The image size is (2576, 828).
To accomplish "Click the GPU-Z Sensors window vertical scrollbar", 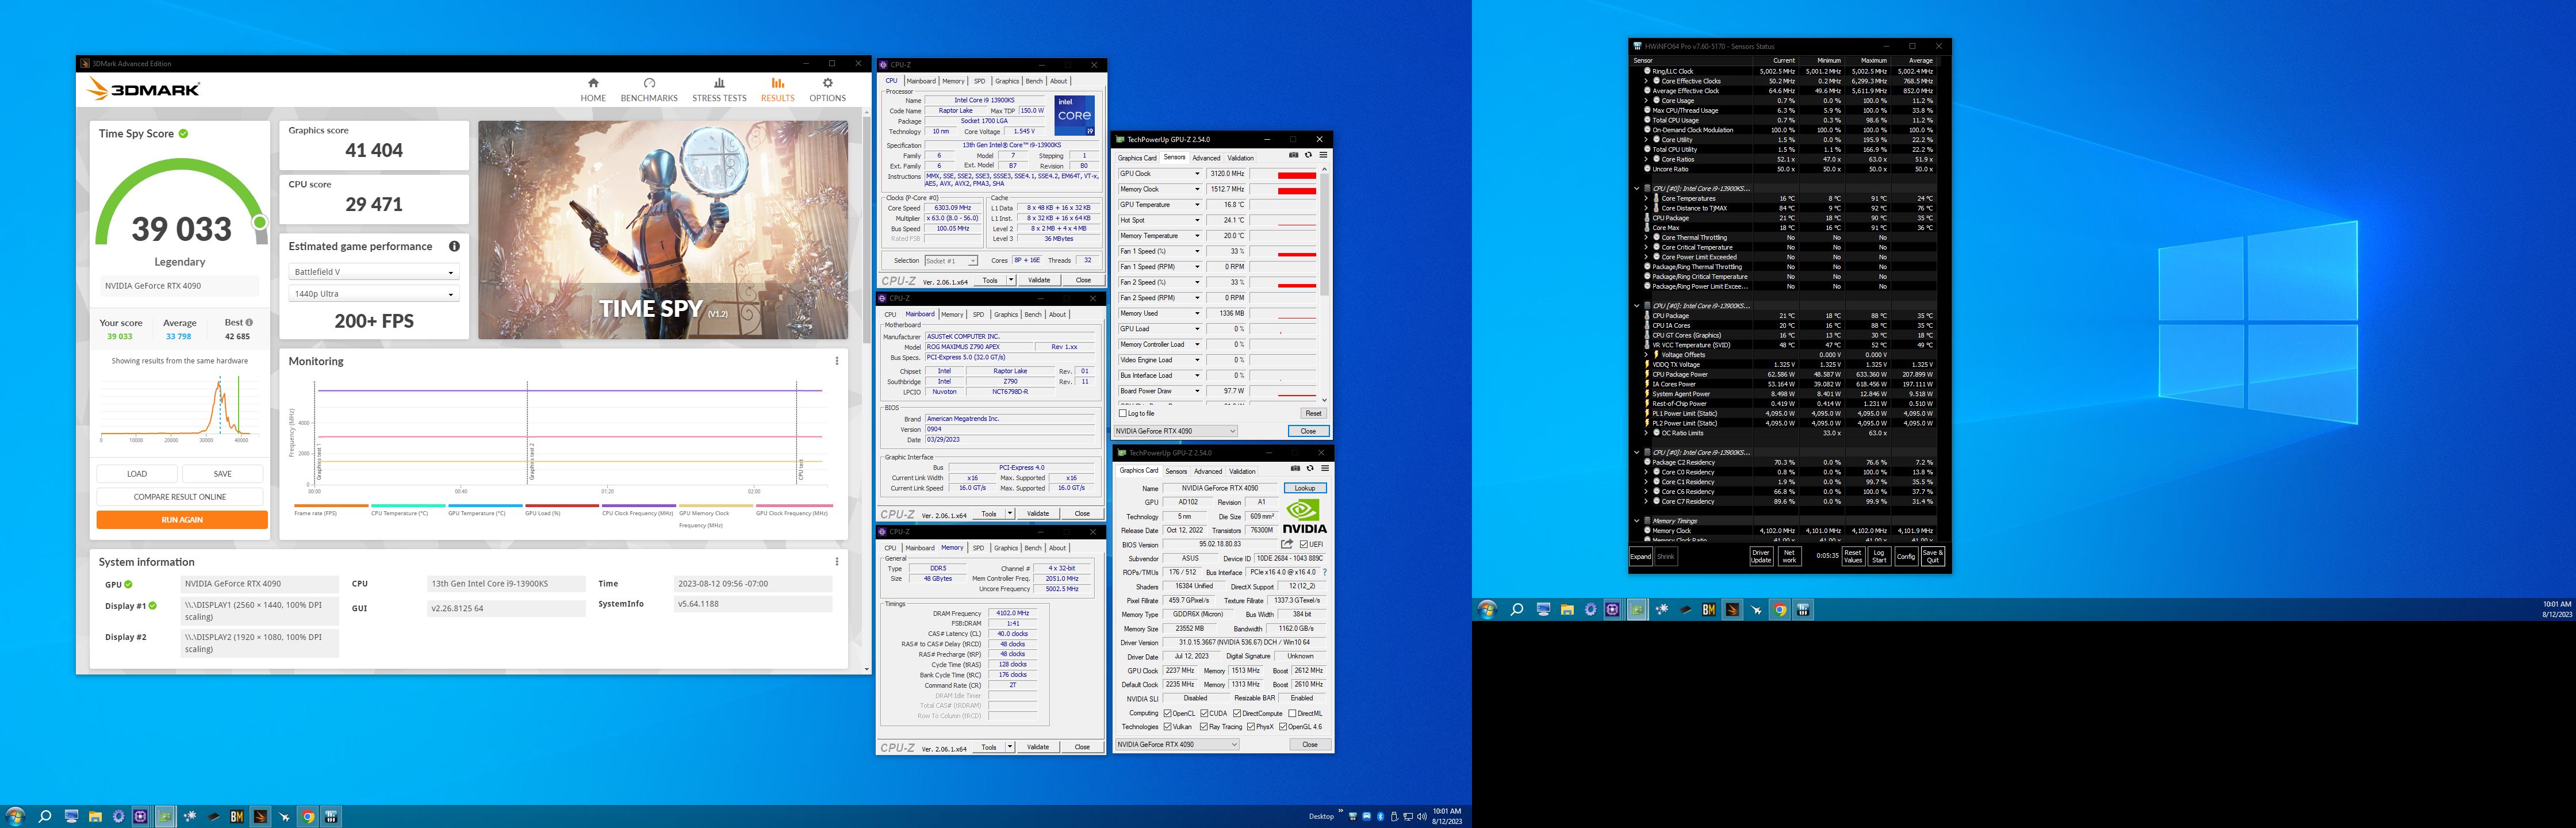I will tap(1324, 285).
